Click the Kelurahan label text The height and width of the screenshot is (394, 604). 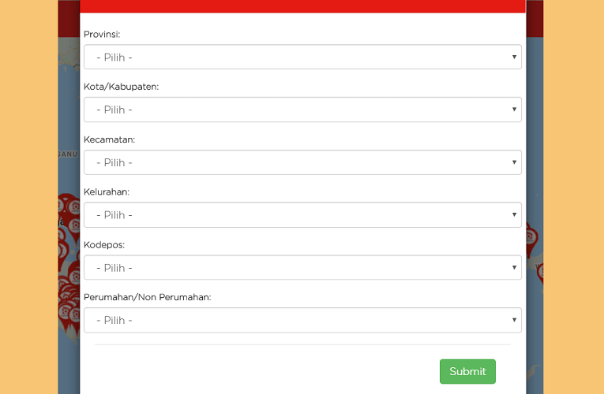point(107,191)
